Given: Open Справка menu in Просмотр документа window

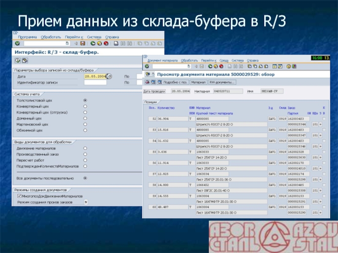Looking at the screenshot, I should pos(253,60).
